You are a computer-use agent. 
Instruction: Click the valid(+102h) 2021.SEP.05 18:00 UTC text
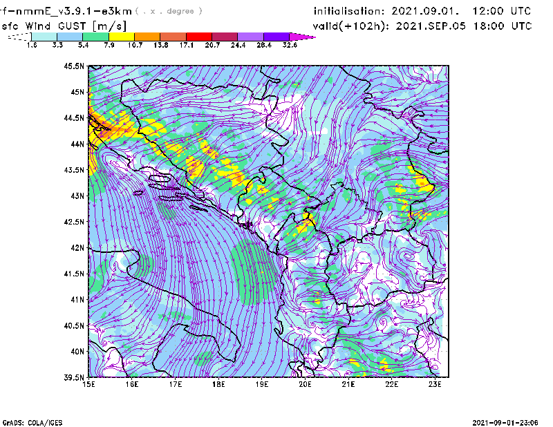coord(422,26)
